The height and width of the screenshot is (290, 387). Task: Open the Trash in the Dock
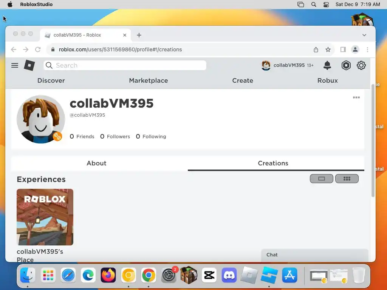[359, 275]
